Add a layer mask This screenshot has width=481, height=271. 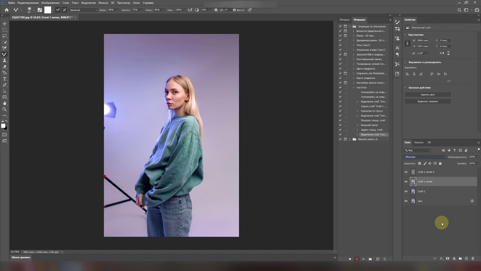point(448,259)
